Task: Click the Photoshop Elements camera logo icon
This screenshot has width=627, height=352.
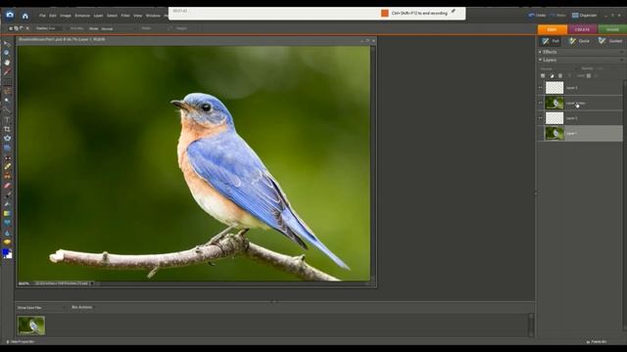Action: coord(10,15)
